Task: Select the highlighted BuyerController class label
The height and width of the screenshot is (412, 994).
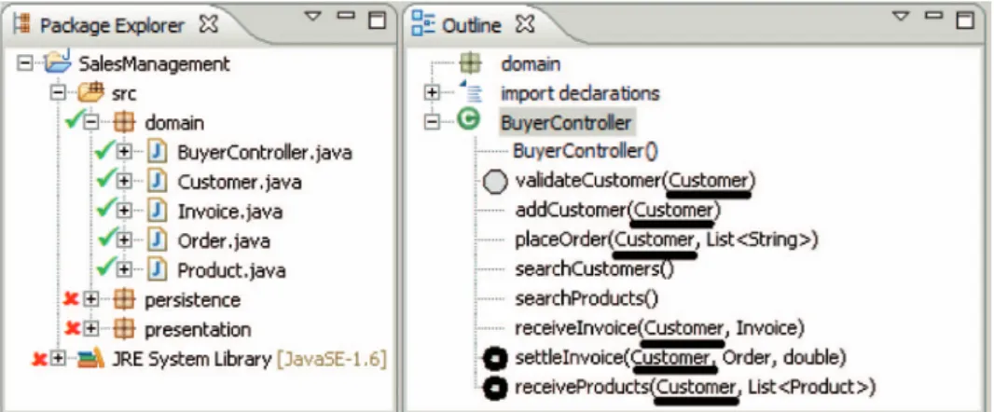Action: tap(567, 123)
